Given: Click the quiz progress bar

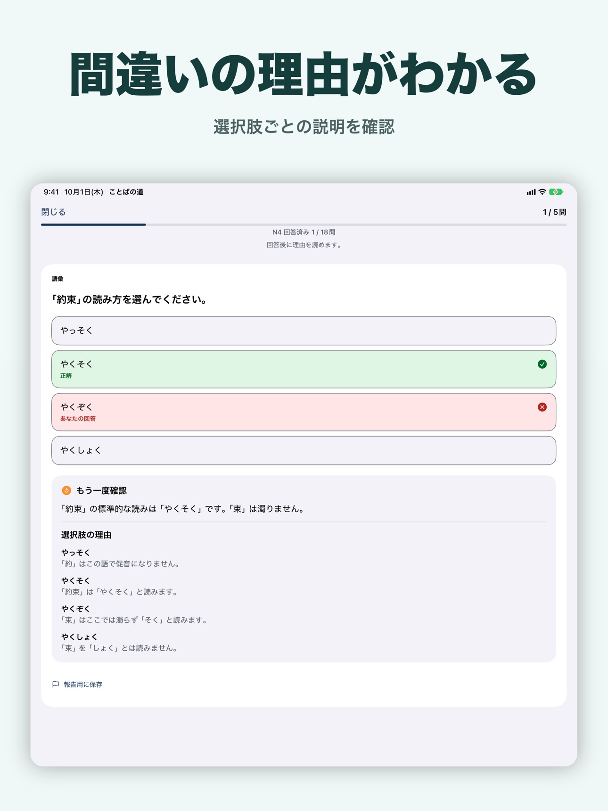Looking at the screenshot, I should click(304, 224).
